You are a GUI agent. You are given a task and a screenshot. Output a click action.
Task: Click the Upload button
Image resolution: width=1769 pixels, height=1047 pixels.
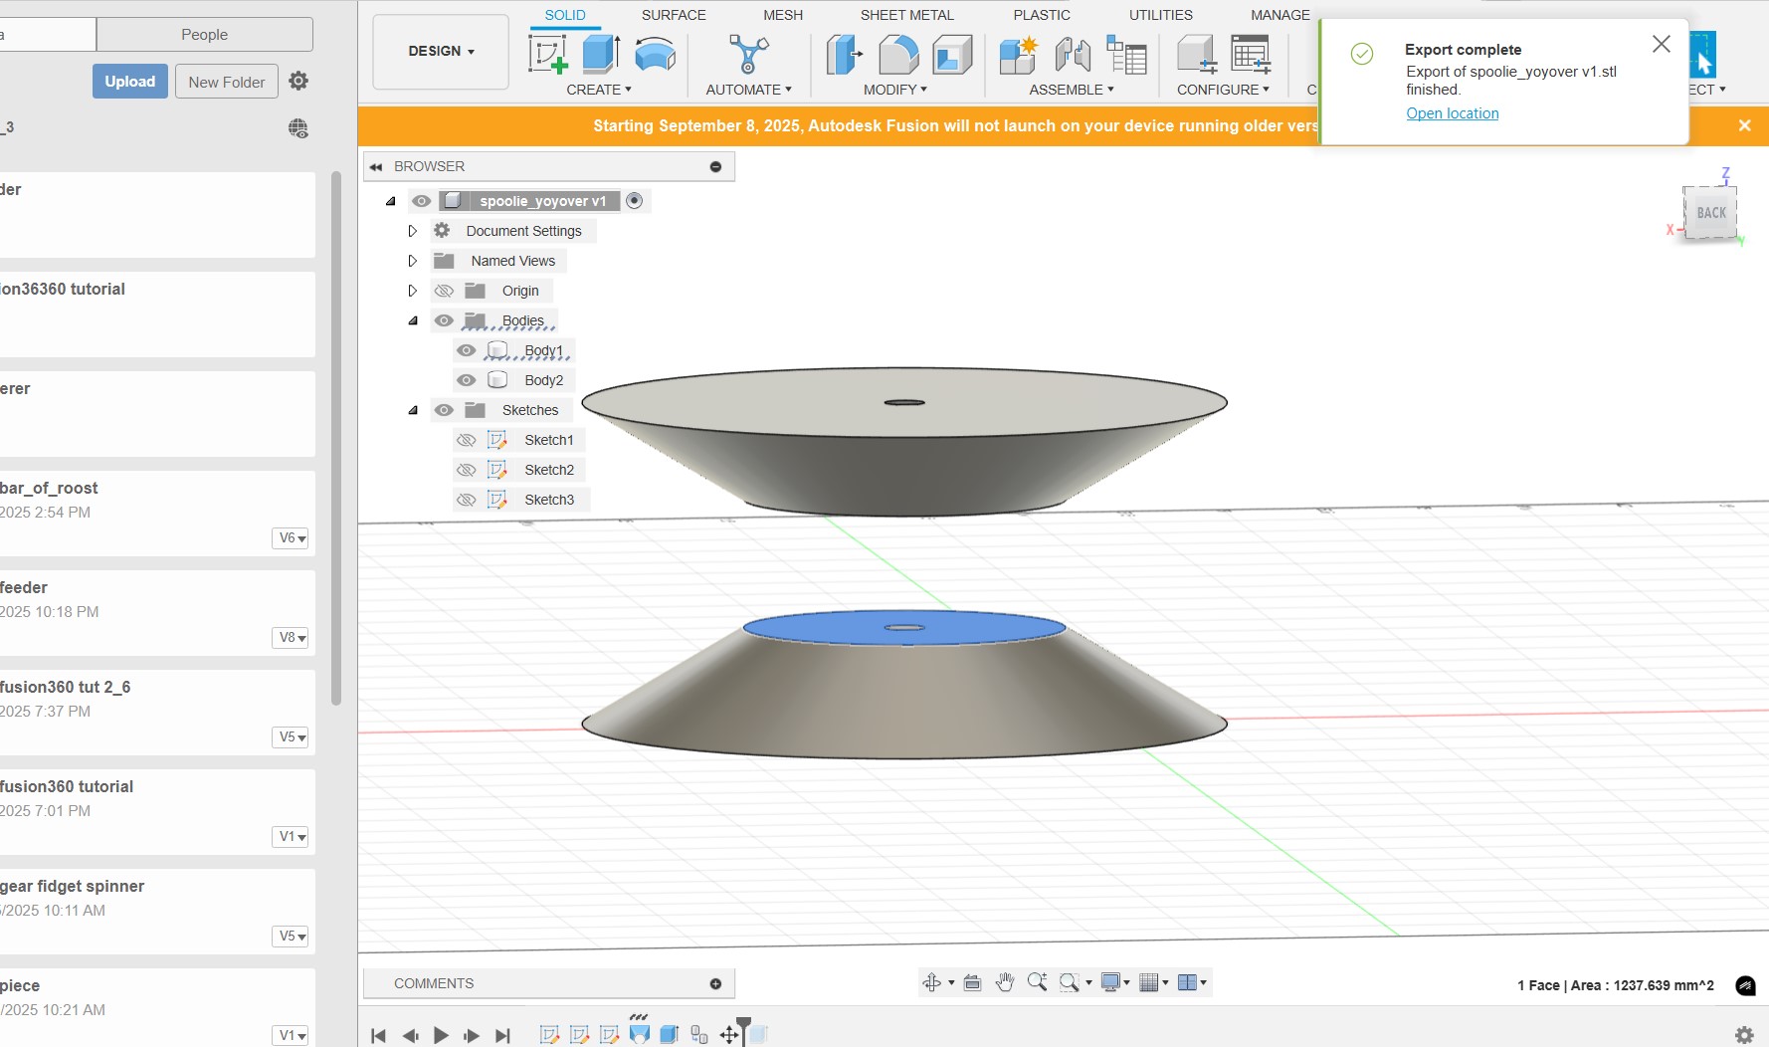tap(130, 82)
